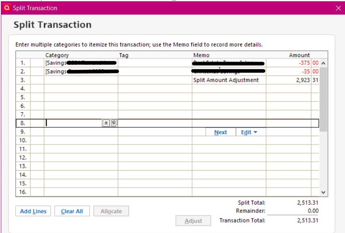Click the split category report icon on line 8
This screenshot has width=345, height=233.
click(x=114, y=123)
